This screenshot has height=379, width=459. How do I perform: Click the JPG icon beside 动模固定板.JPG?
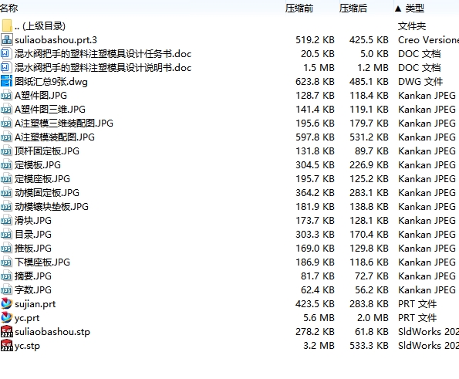(x=6, y=192)
